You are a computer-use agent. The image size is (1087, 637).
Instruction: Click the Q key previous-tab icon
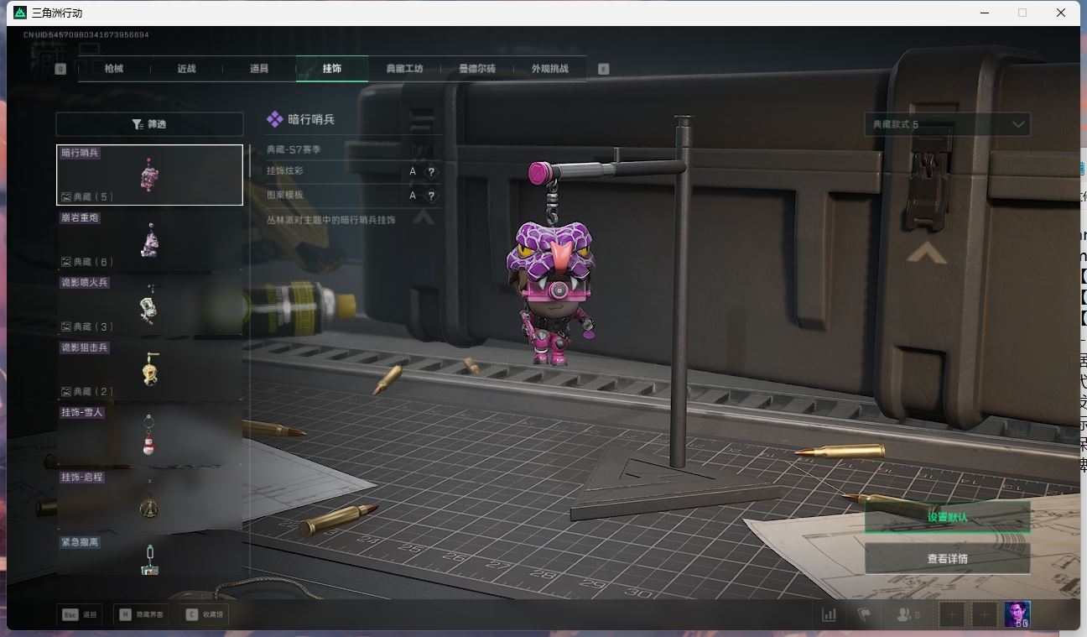tap(60, 69)
